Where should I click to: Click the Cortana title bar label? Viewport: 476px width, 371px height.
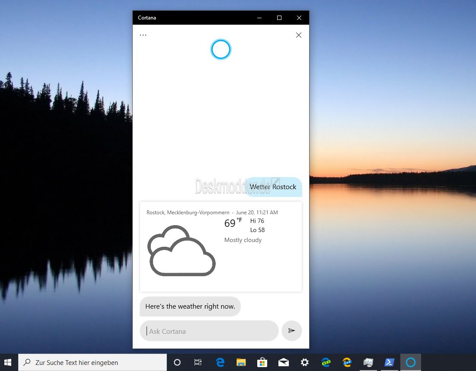(147, 18)
